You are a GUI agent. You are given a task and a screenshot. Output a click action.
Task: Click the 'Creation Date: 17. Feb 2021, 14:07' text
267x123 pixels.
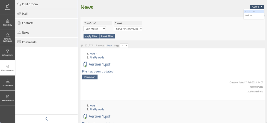coord(246,83)
